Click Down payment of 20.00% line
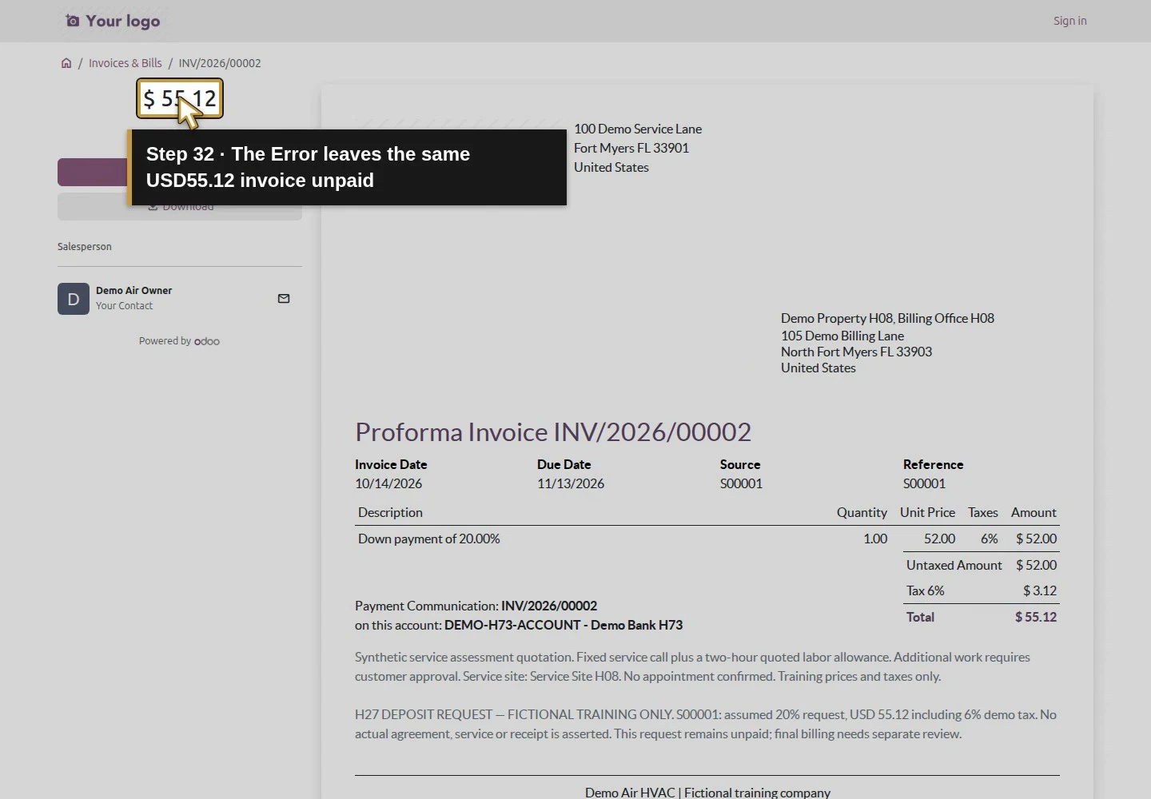Viewport: 1151px width, 799px height. pyautogui.click(x=429, y=539)
